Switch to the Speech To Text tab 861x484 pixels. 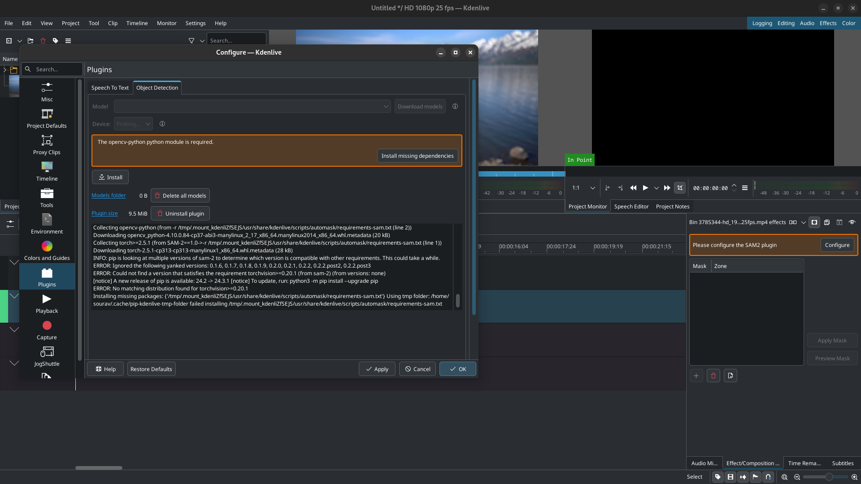(109, 87)
